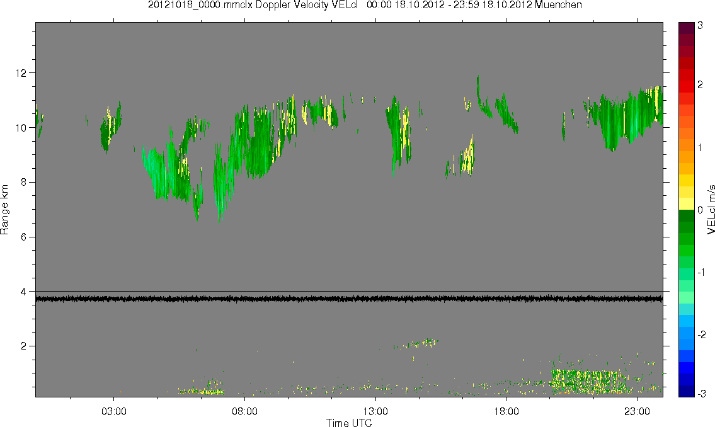Pick the bright red swatch near 2
This screenshot has width=715, height=427.
(686, 86)
